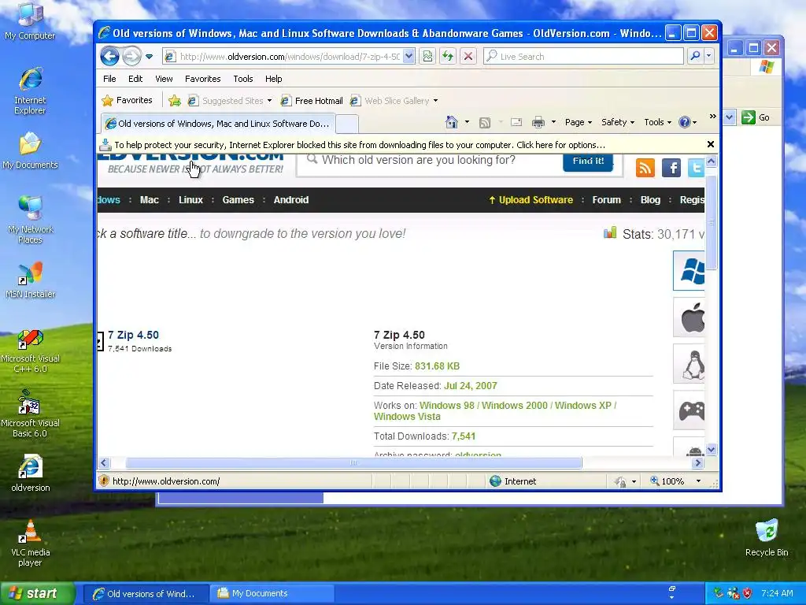Open the search provider dropdown arrow
Image resolution: width=806 pixels, height=605 pixels.
709,56
